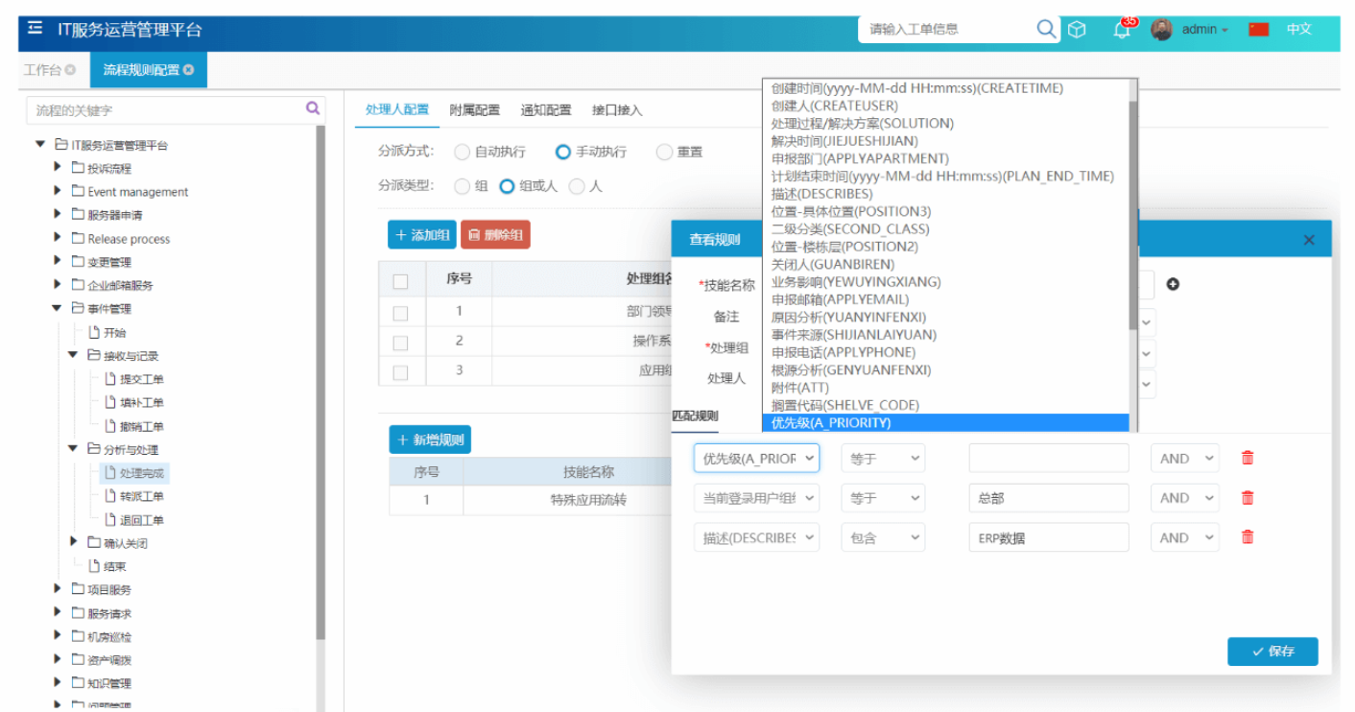Check the checkbox for row 1 部门领导
Screen dimensions: 1355x712
click(x=401, y=314)
